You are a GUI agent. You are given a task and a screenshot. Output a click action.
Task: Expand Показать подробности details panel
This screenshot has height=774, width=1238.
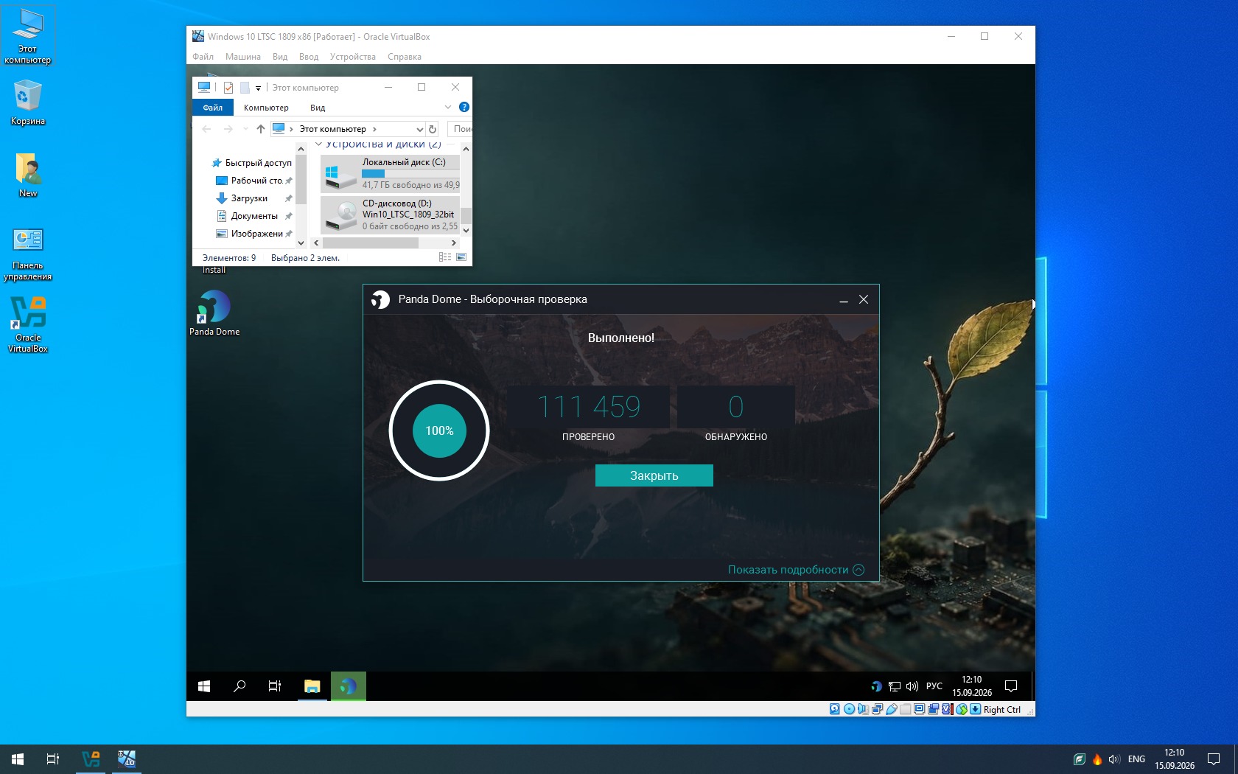[x=796, y=570]
